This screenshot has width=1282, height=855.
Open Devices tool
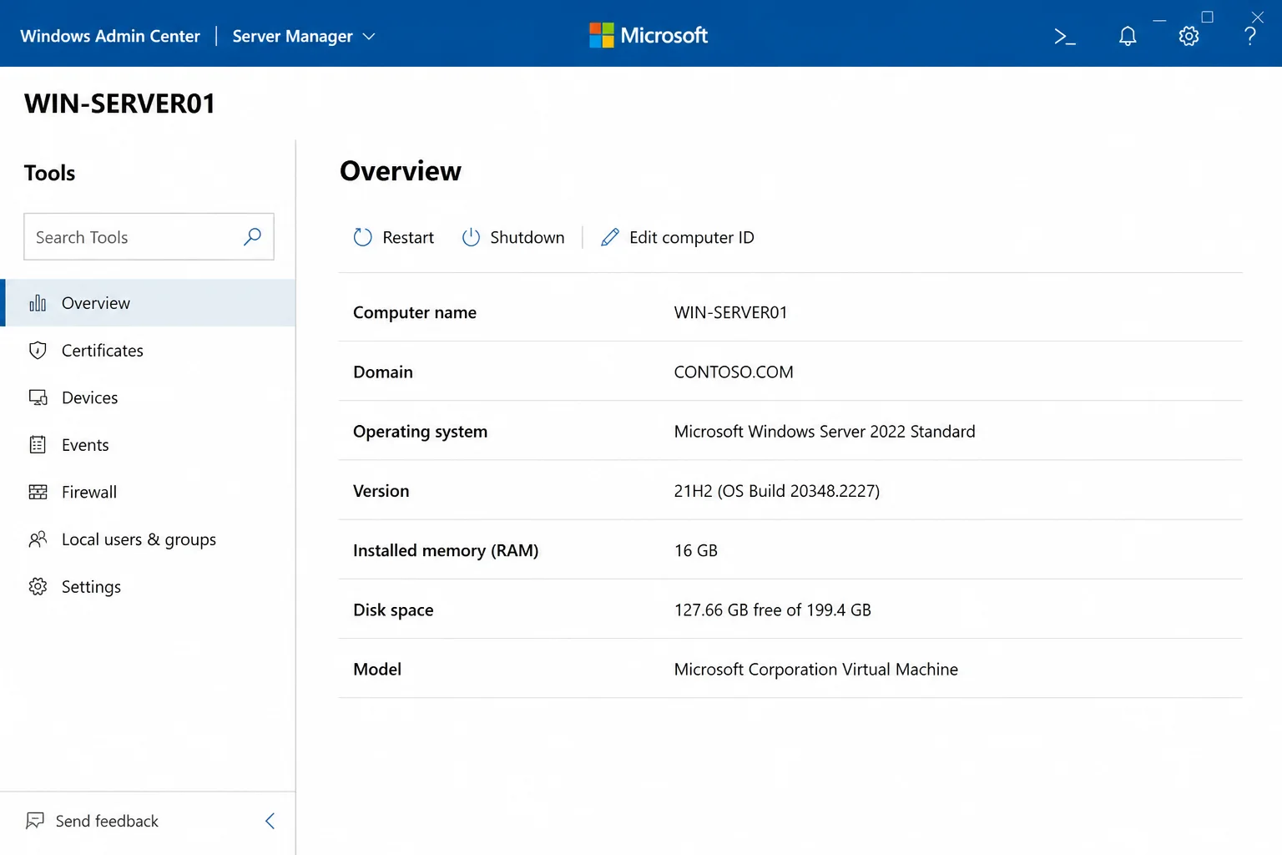tap(149, 397)
